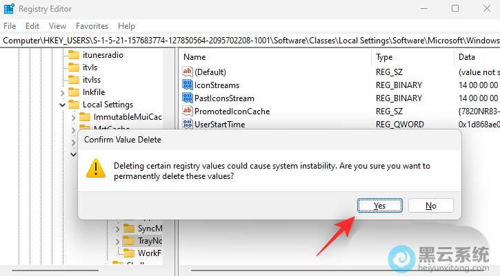500x276 pixels.
Task: Open the View menu
Action: click(58, 25)
